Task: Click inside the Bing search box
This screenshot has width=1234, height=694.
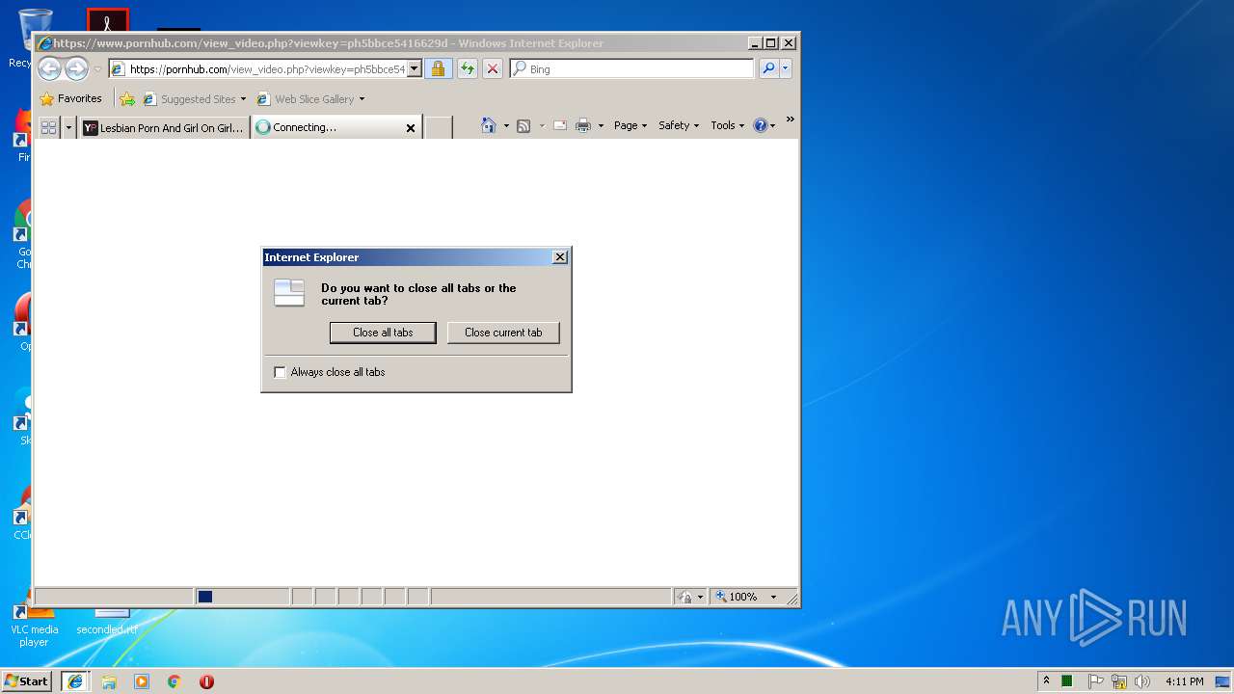Action: coord(631,68)
